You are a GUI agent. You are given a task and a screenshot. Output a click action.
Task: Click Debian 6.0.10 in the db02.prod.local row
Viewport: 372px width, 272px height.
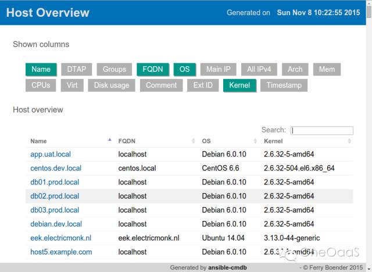pos(224,196)
